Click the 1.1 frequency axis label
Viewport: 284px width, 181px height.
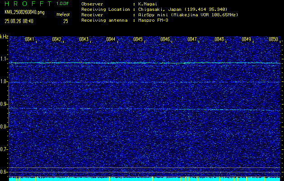[x=4, y=59]
